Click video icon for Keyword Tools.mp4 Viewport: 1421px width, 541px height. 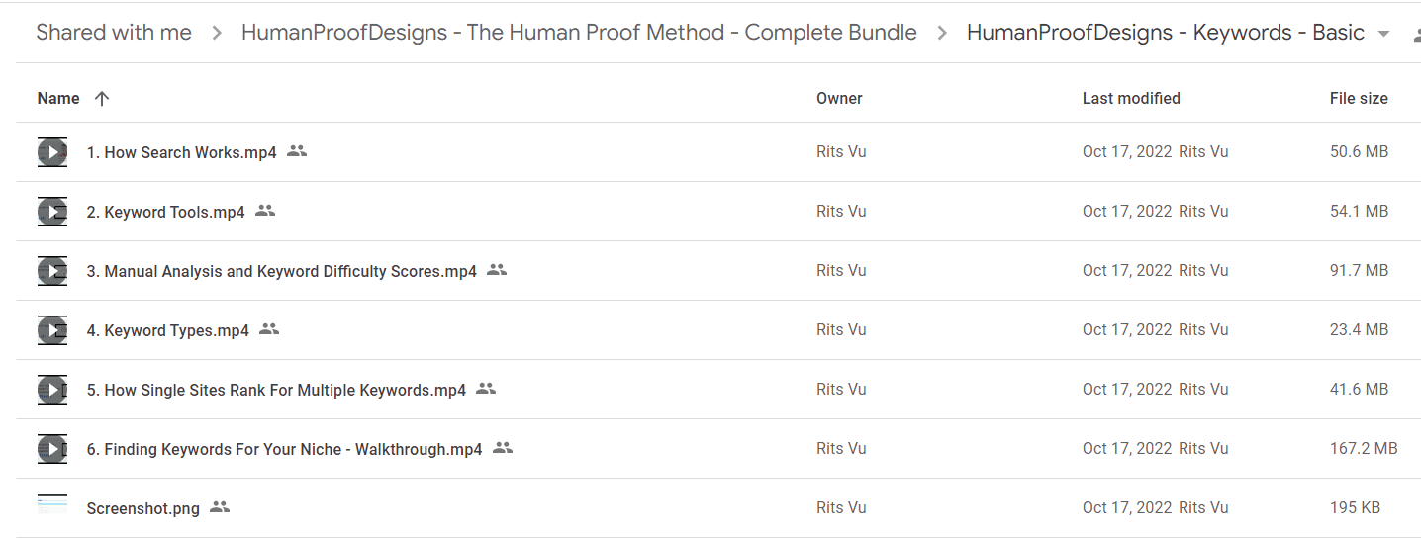(52, 212)
